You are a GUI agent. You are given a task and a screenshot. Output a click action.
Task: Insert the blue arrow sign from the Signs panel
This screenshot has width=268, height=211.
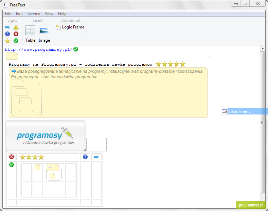pyautogui.click(x=7, y=27)
